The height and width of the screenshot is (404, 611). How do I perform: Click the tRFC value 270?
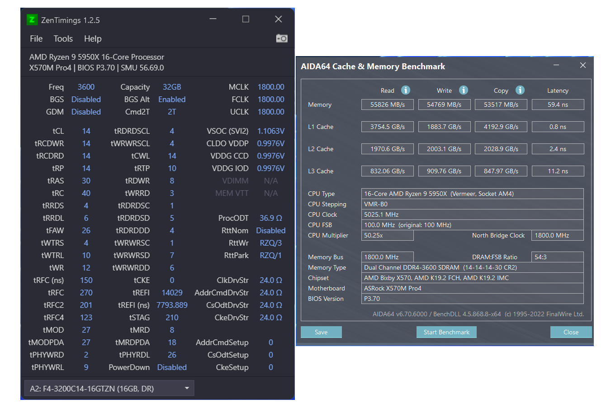pyautogui.click(x=86, y=293)
